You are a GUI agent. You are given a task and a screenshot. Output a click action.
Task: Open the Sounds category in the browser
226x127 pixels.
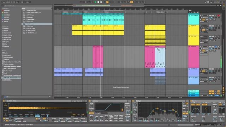[x=6, y=28]
